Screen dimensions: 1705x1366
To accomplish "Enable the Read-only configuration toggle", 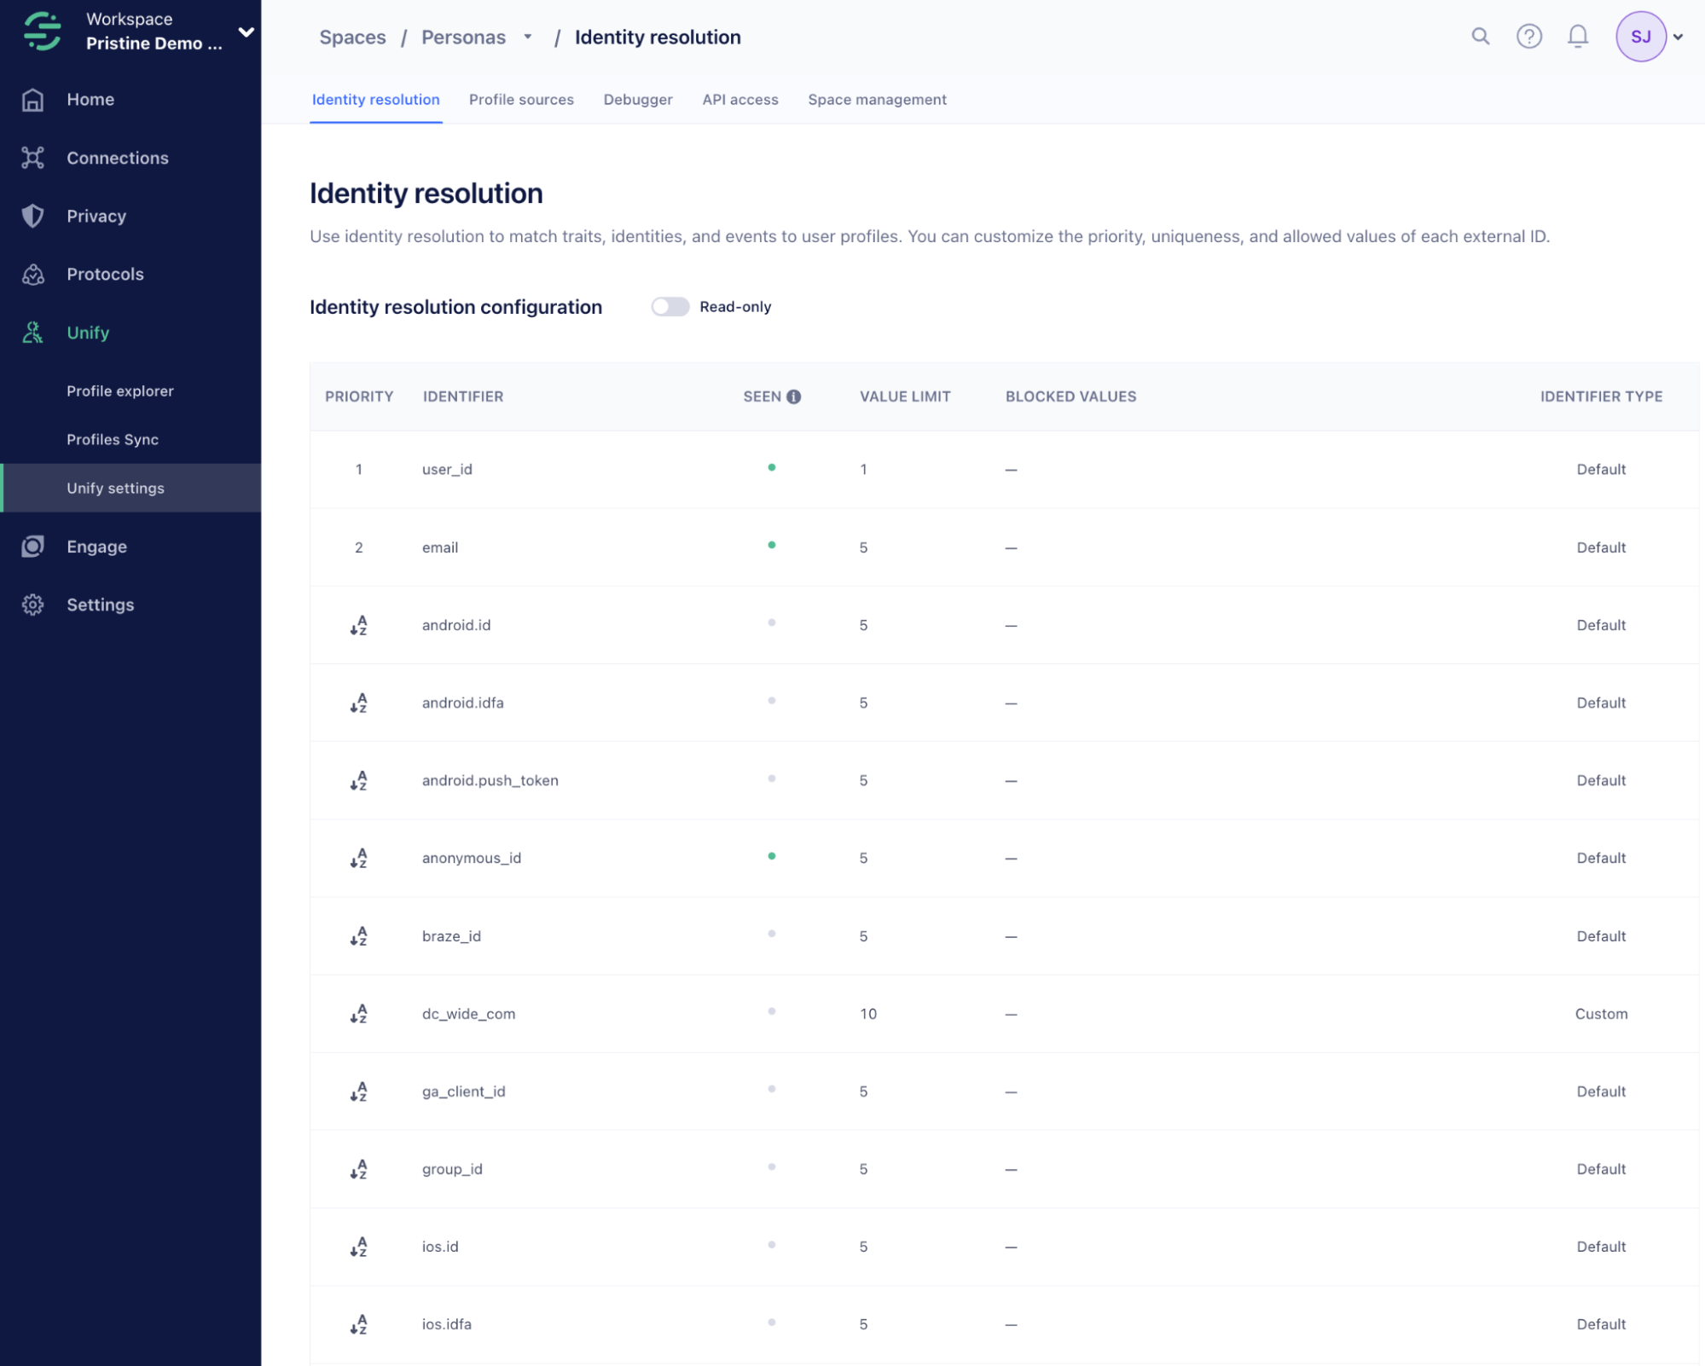I will click(x=670, y=306).
